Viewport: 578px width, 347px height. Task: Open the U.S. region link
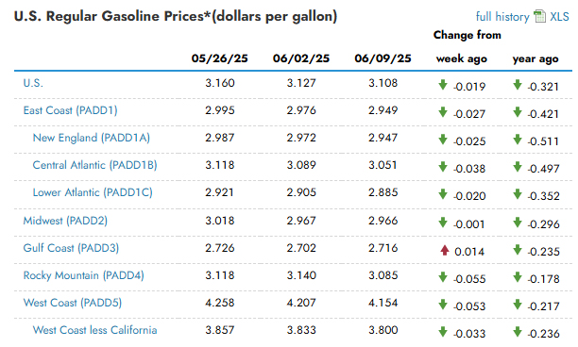33,83
